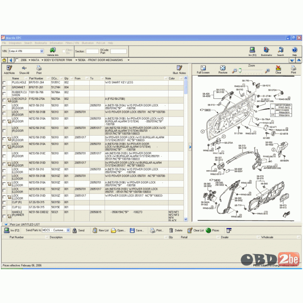Click column layout icon right of Prices
This screenshot has width=303, height=303.
(229, 230)
